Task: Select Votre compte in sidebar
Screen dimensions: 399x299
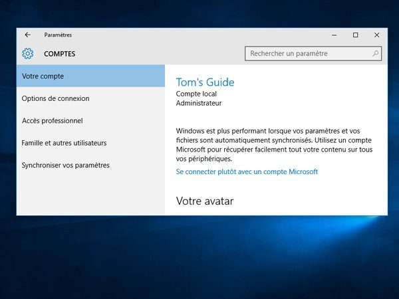Action: click(x=90, y=76)
